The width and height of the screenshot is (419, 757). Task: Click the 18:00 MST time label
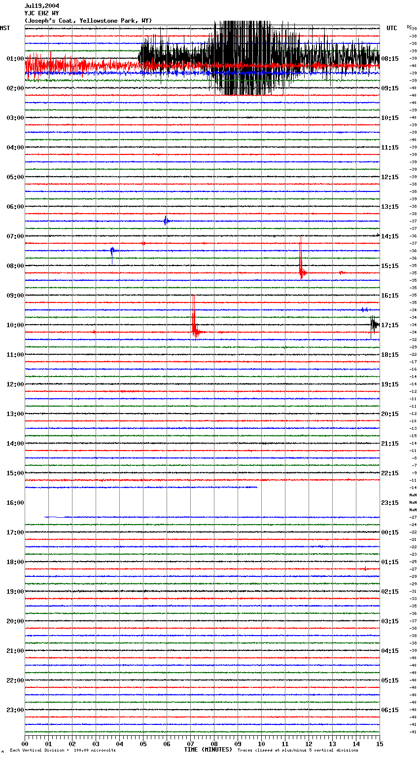point(15,562)
